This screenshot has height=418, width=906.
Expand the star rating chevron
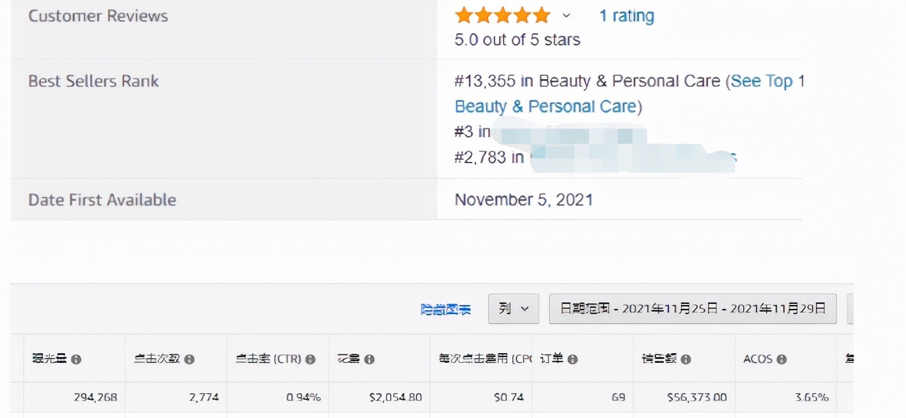click(x=566, y=16)
